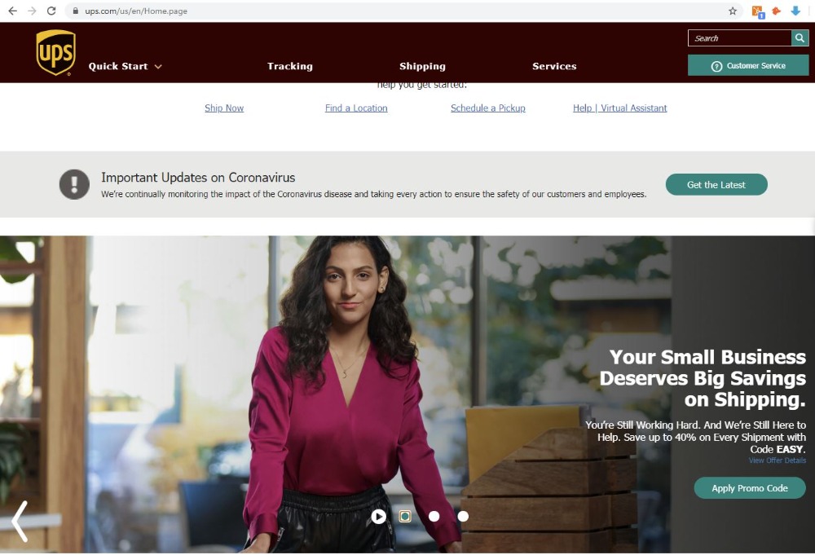Play the hero carousel slideshow

point(378,516)
